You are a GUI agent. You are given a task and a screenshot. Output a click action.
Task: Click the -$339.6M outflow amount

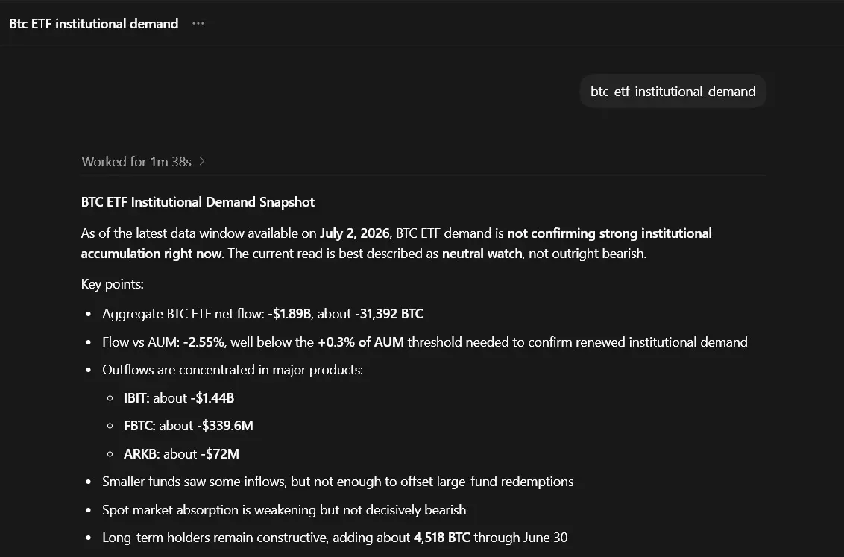click(x=225, y=426)
